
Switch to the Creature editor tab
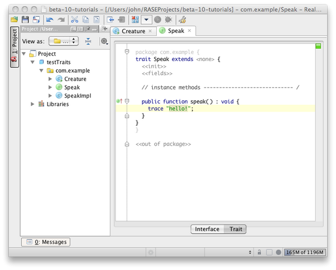point(133,31)
